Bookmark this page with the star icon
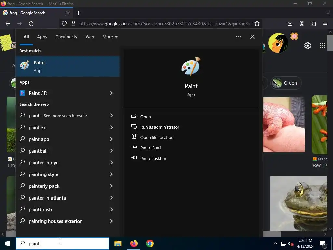Viewport: 333px width, 250px height. (x=257, y=23)
